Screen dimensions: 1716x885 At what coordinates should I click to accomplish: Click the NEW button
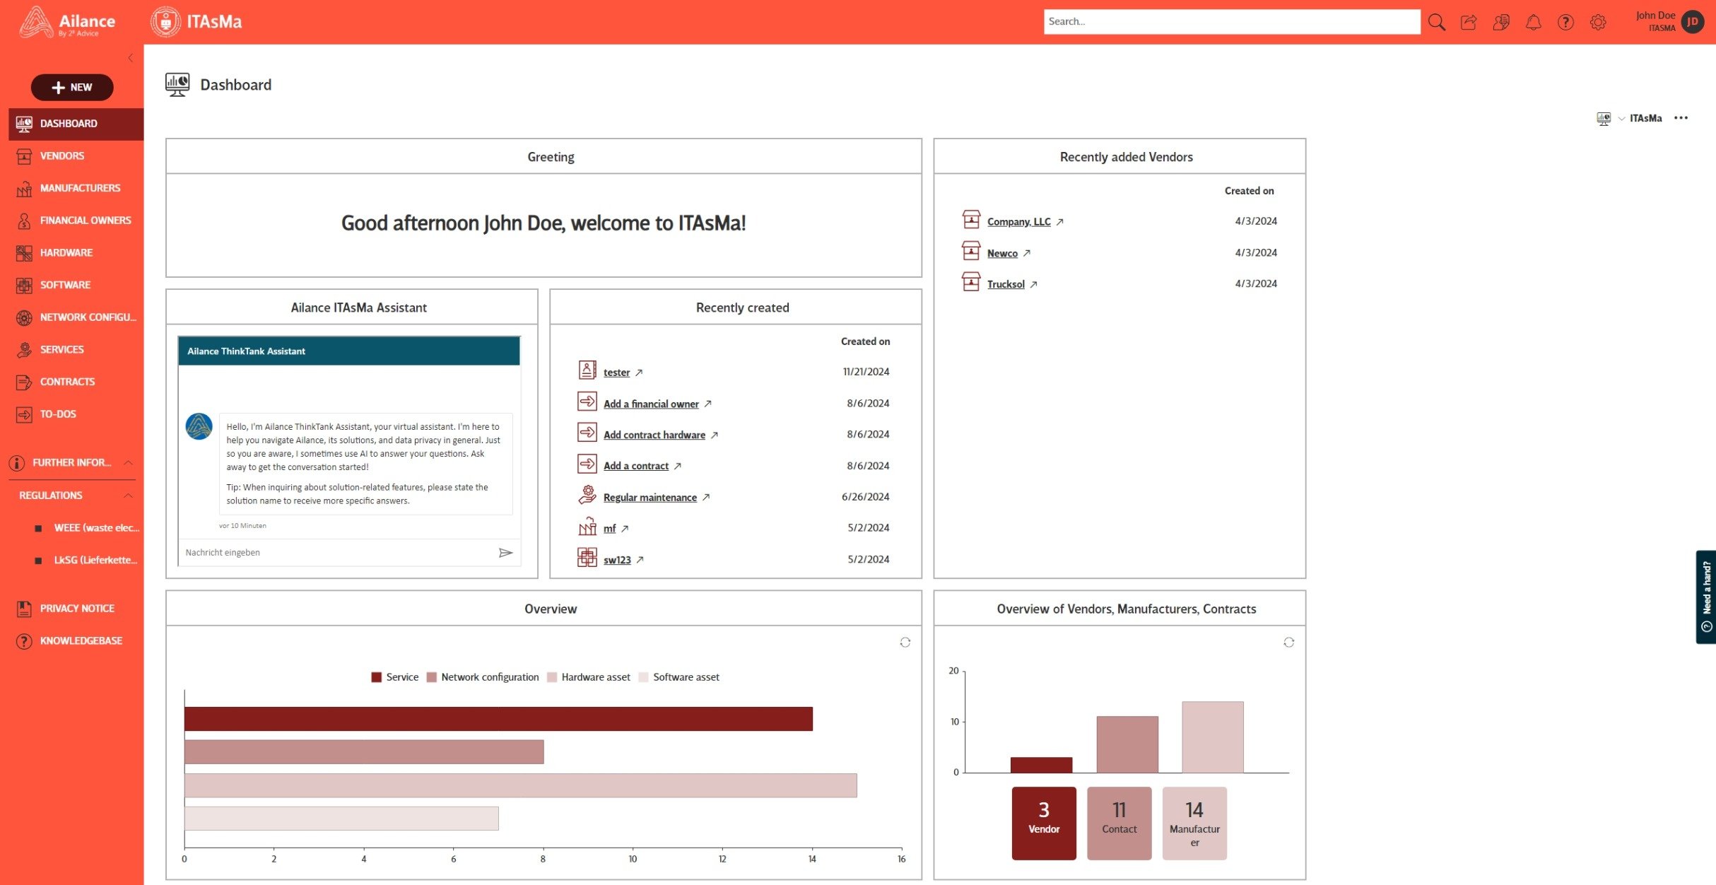click(x=72, y=87)
